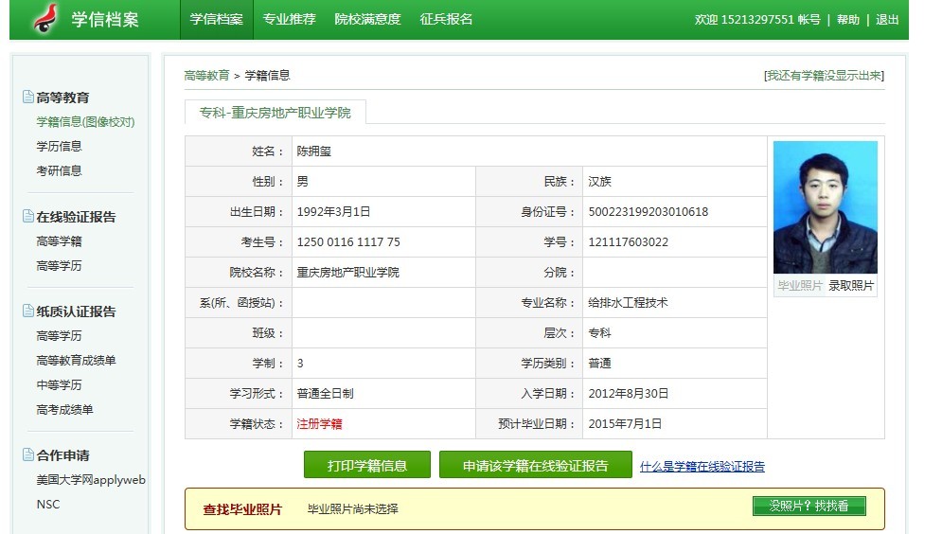The height and width of the screenshot is (534, 942).
Task: Click the 普通全日制 study form value
Action: click(325, 394)
